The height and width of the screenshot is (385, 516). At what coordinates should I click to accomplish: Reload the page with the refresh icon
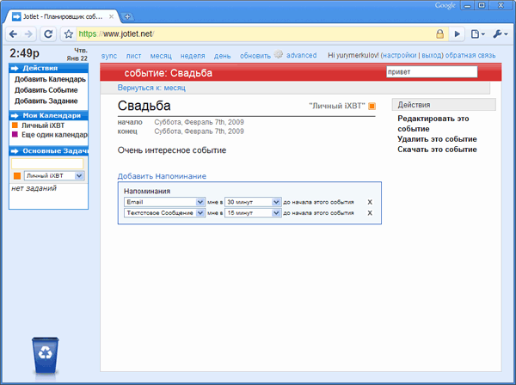tap(48, 34)
